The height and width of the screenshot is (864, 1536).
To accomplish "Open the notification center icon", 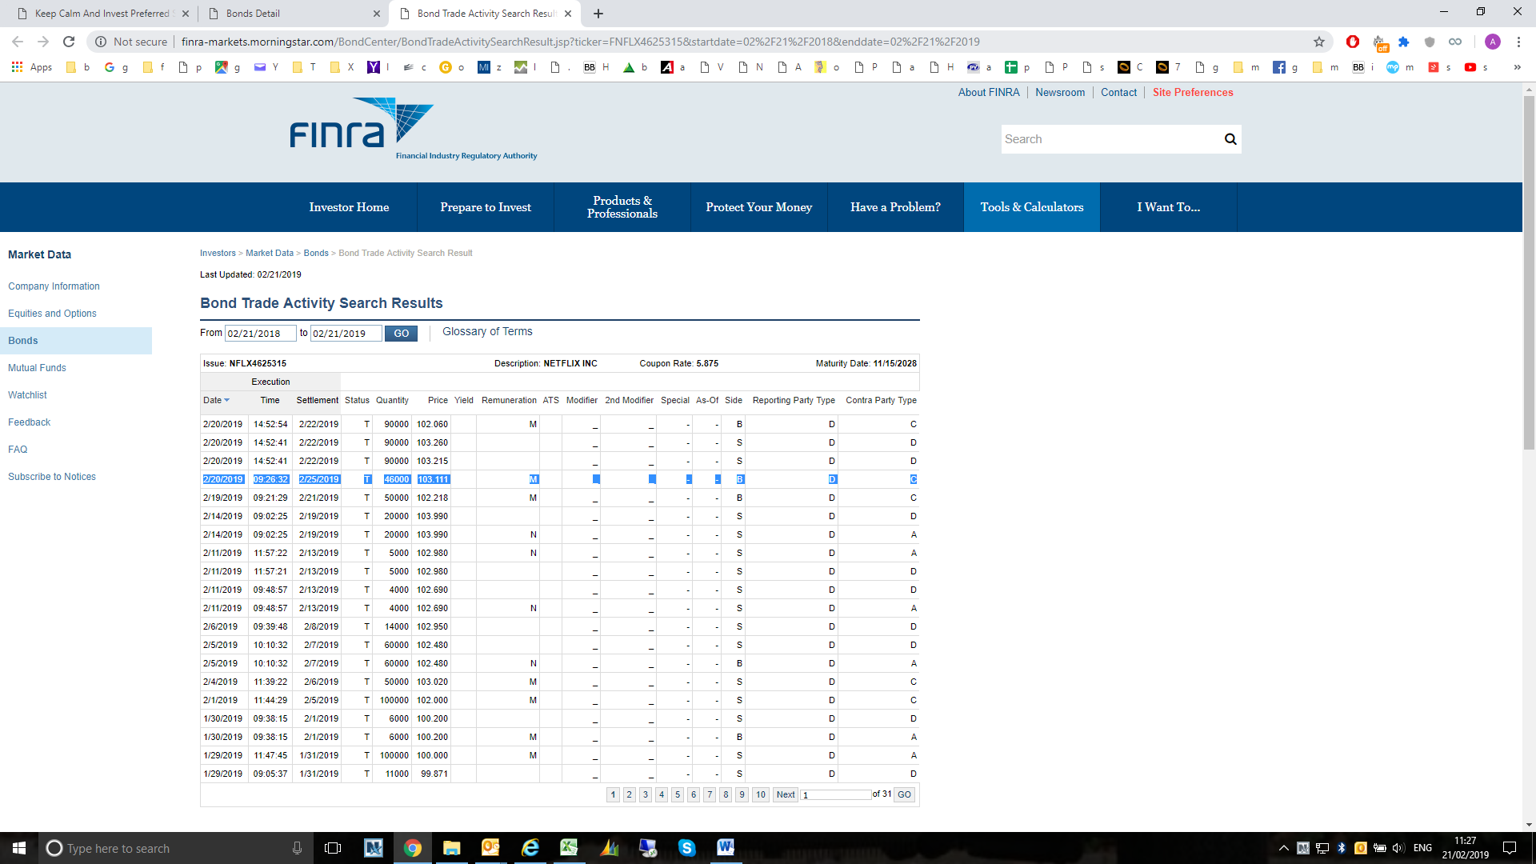I will coord(1510,848).
